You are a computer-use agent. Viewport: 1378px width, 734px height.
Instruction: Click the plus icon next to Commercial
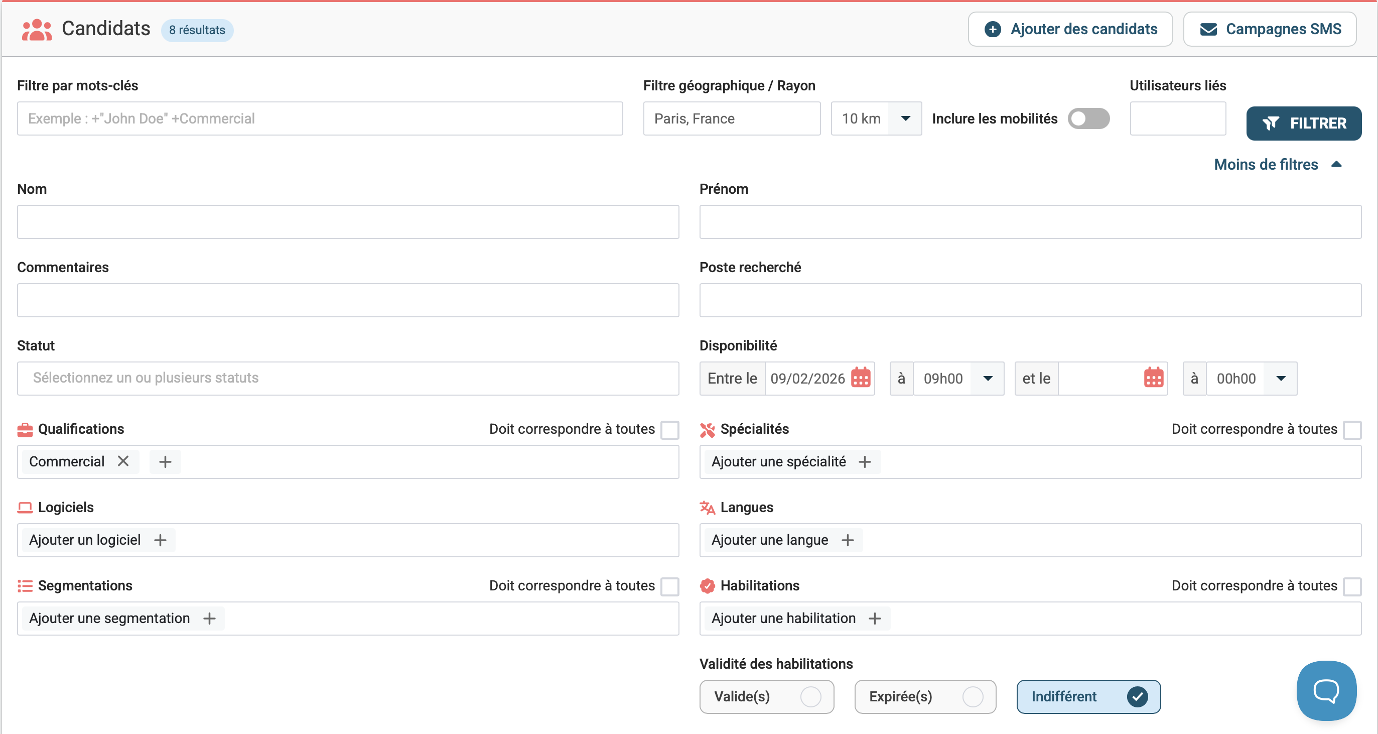165,461
